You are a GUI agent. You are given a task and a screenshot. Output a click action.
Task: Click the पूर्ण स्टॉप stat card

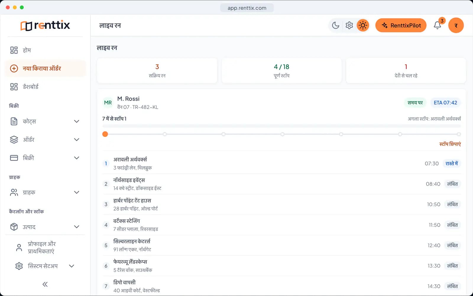pos(281,70)
